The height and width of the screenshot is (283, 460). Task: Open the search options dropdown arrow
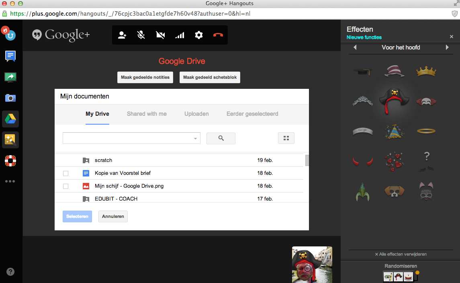[195, 139]
